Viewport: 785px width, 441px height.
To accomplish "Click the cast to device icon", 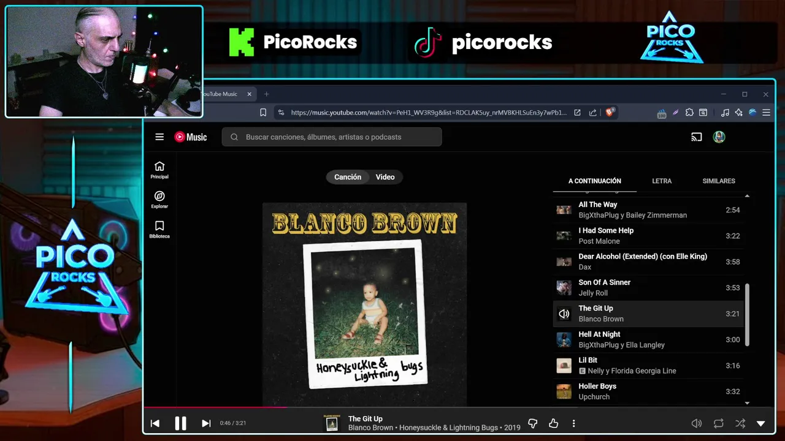I will (x=696, y=137).
